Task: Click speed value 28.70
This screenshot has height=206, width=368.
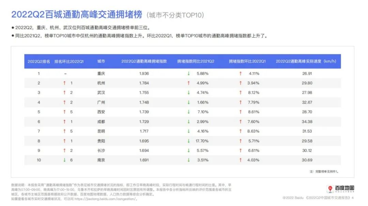Action: (x=307, y=112)
